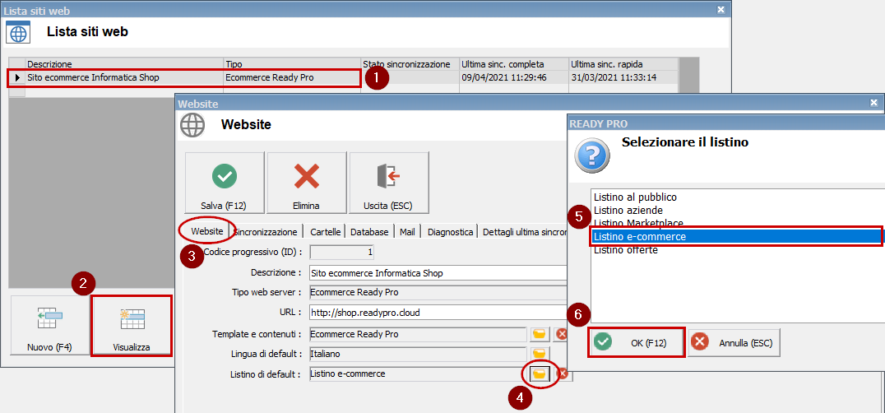Open Dettagli ultima sincronizzazione tab
Viewport: 885px width, 413px height.
pyautogui.click(x=523, y=232)
